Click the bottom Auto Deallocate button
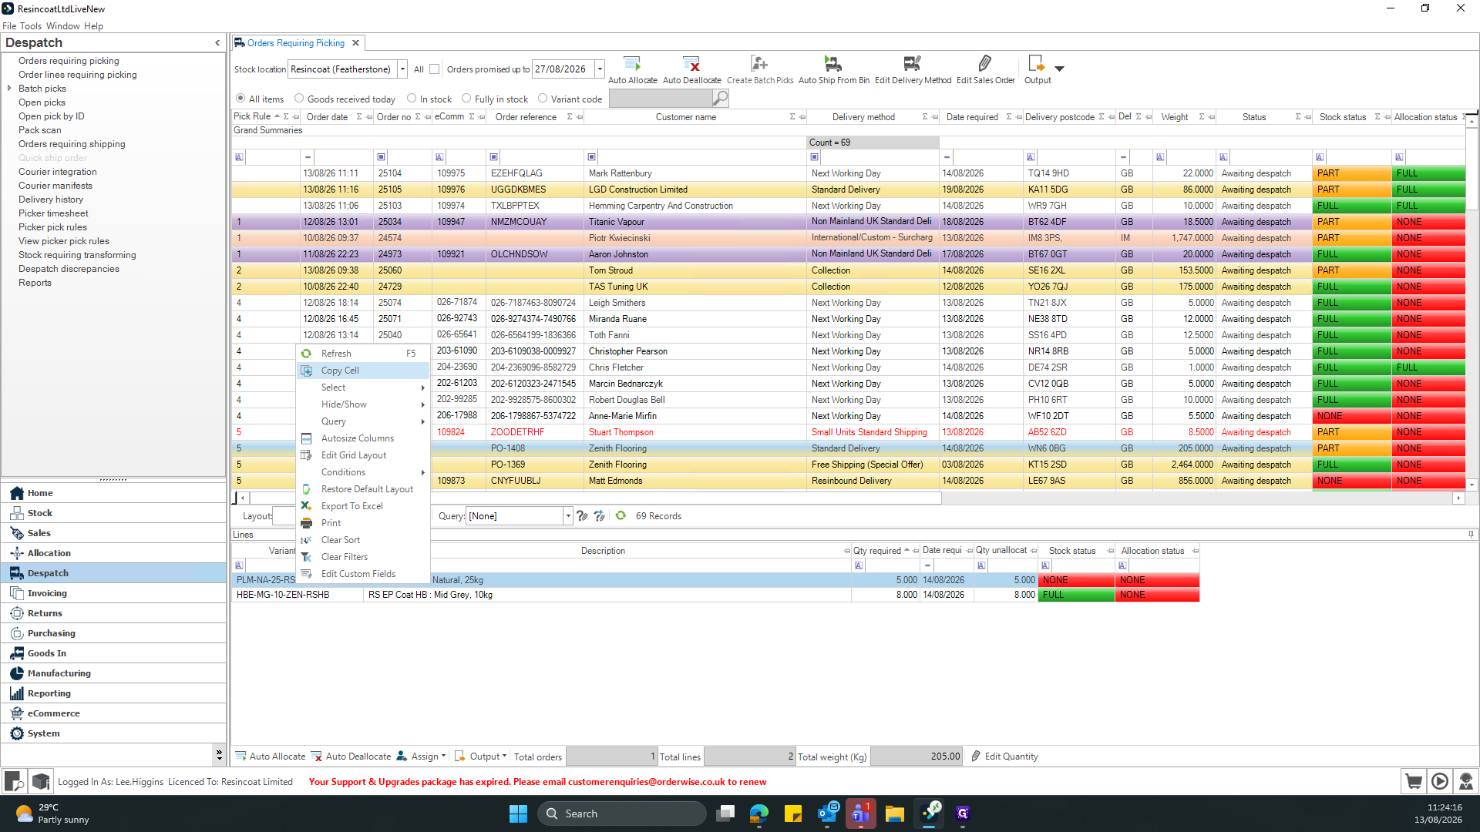The image size is (1480, 832). pyautogui.click(x=351, y=757)
